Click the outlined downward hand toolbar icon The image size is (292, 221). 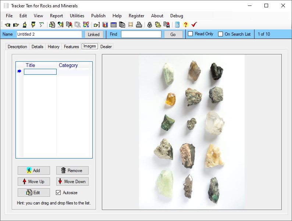41,25
